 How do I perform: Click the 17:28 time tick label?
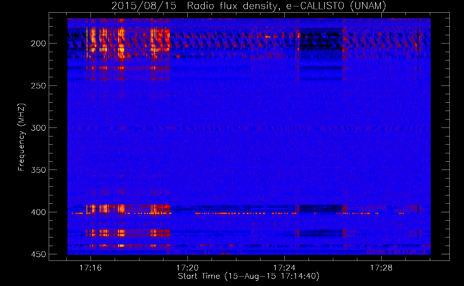381,268
